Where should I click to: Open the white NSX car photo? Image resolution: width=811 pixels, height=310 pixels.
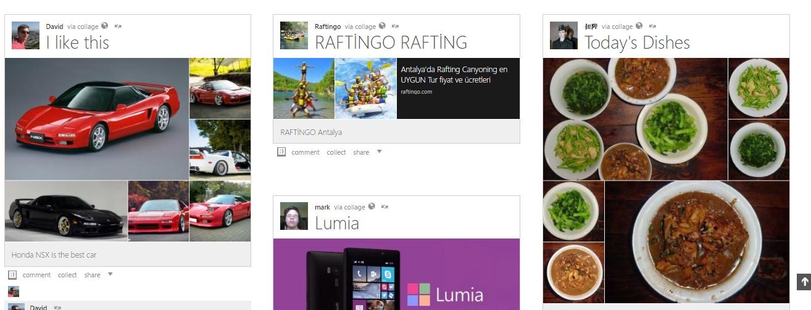(220, 150)
